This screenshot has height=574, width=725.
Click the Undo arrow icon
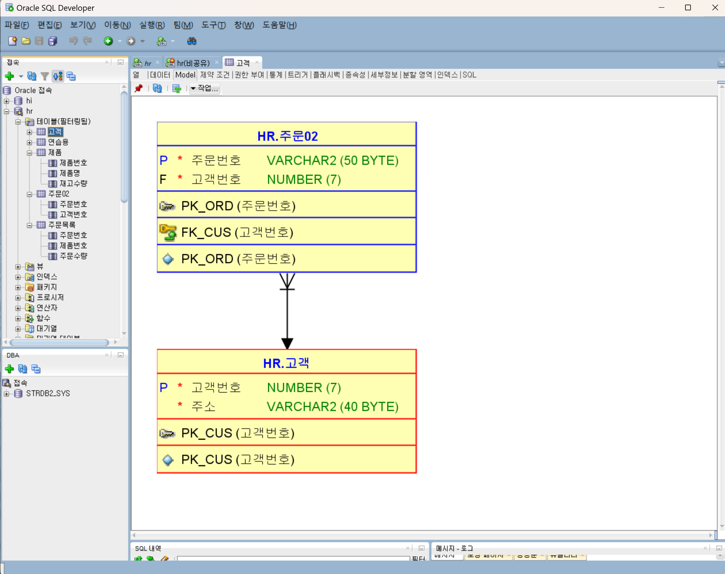(73, 41)
